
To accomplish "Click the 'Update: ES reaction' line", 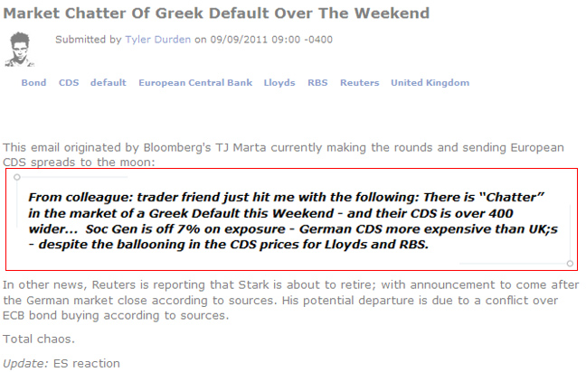I will click(61, 363).
